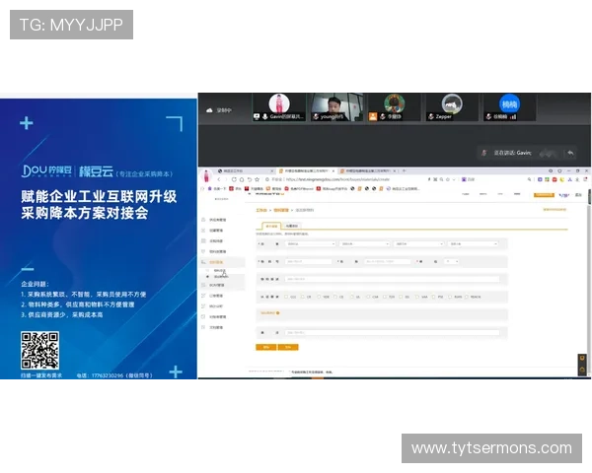Select the bulleted second submenu item
592x473 pixels.
click(x=221, y=277)
